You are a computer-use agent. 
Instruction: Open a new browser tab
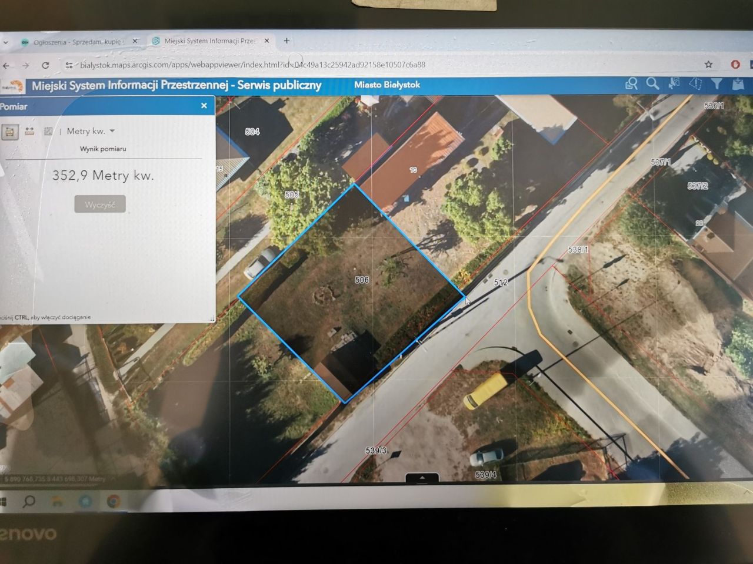tap(286, 41)
